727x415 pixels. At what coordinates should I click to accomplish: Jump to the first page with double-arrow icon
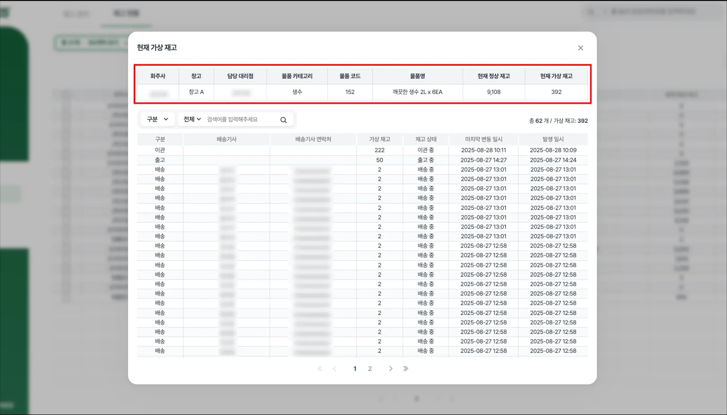[x=320, y=368]
